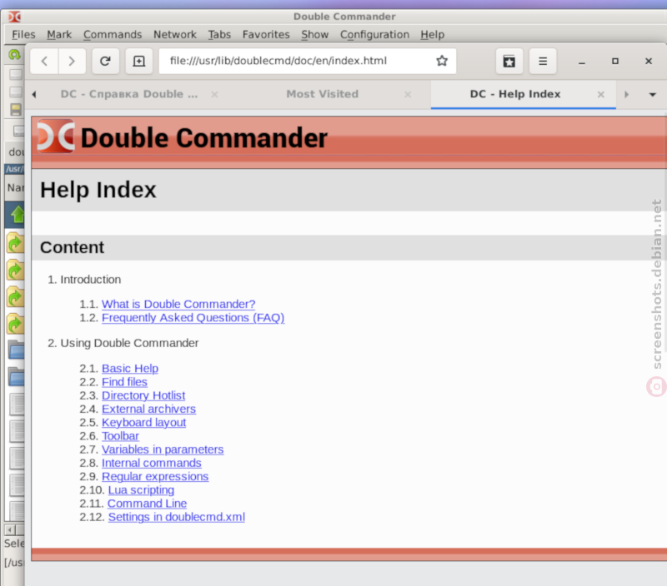Open the Variables in parameters link

163,449
